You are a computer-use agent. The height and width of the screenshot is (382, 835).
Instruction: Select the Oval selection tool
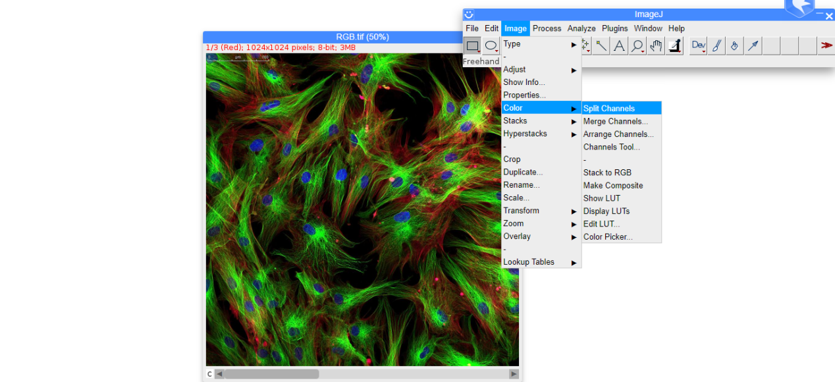point(491,45)
